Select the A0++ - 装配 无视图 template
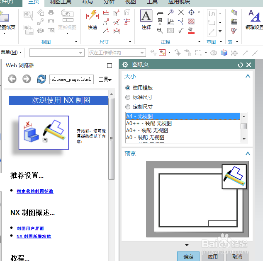Screen dimensions: 263x261 click(x=183, y=123)
